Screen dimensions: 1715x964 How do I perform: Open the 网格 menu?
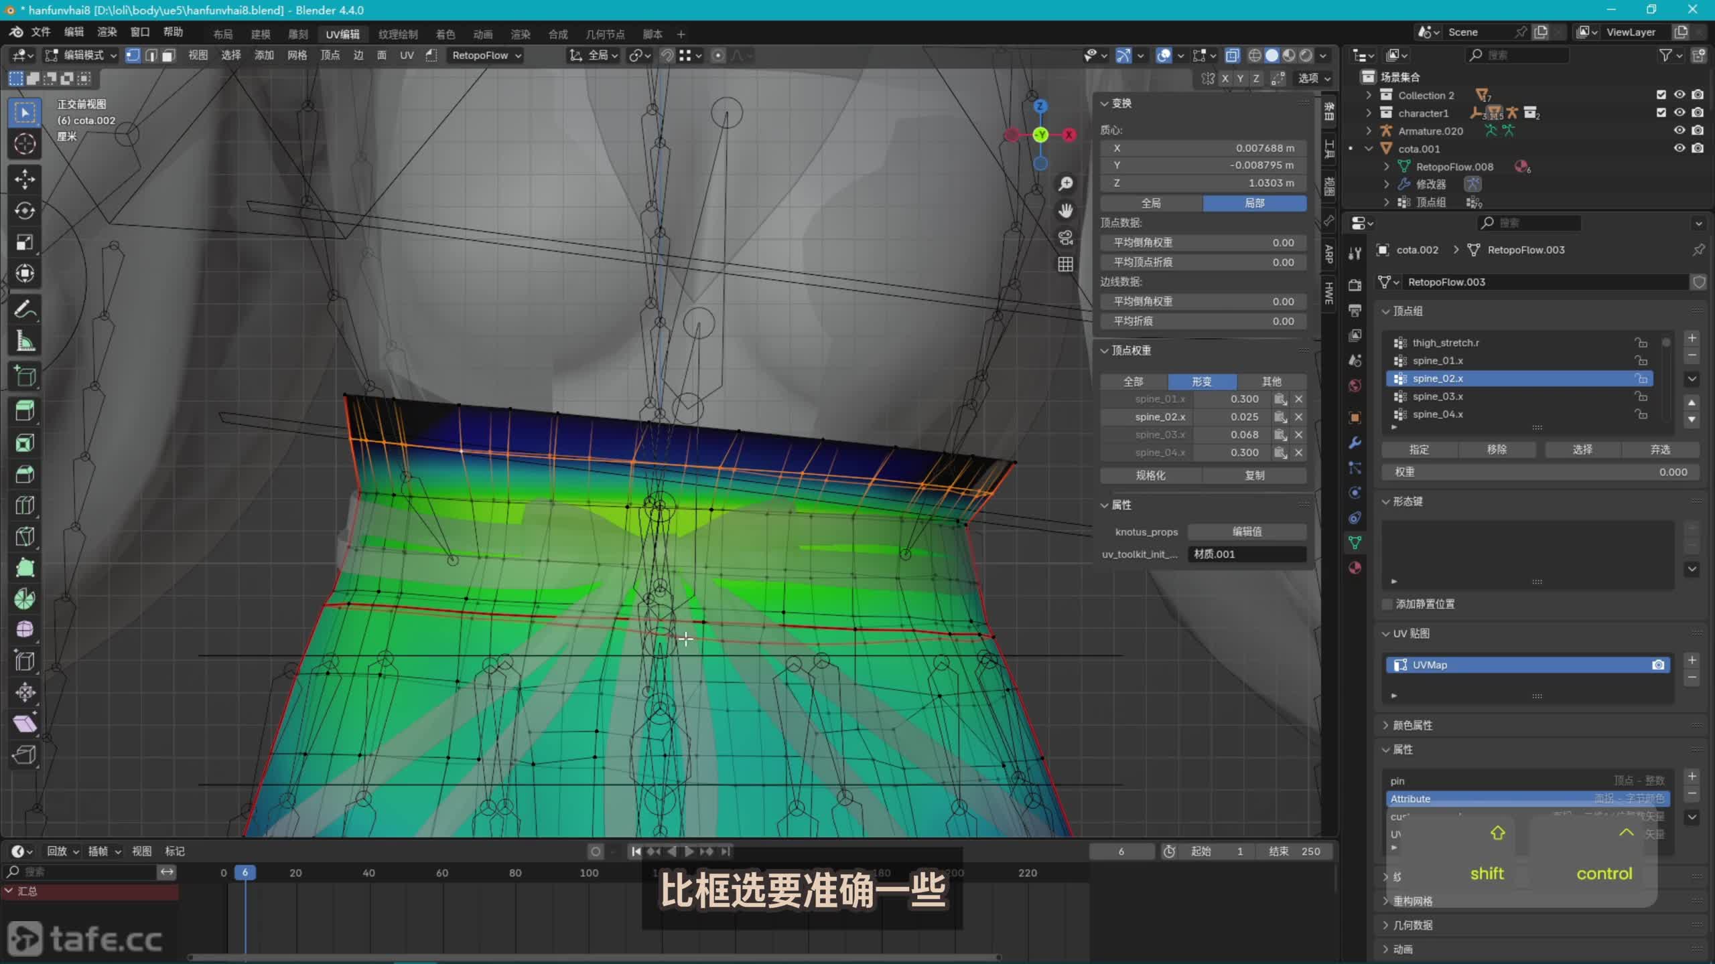tap(297, 56)
